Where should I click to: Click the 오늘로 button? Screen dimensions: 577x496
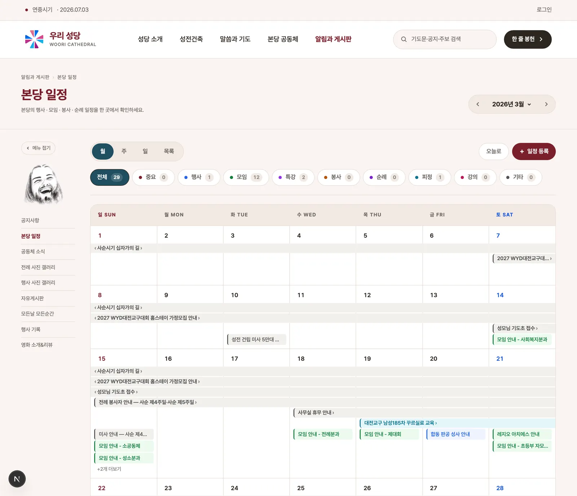point(494,152)
